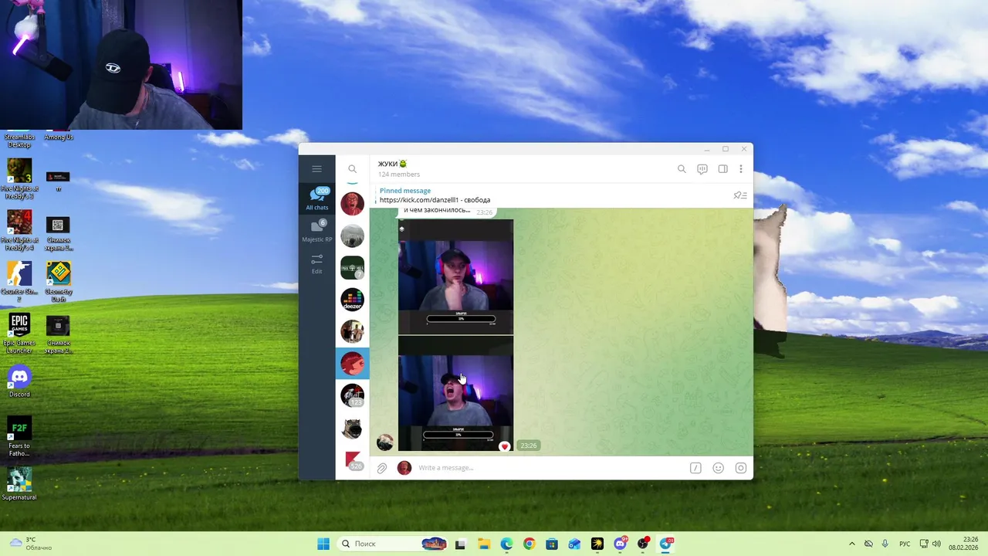
Task: Open the weather widget showing 3°C Облачно
Action: coord(31,544)
